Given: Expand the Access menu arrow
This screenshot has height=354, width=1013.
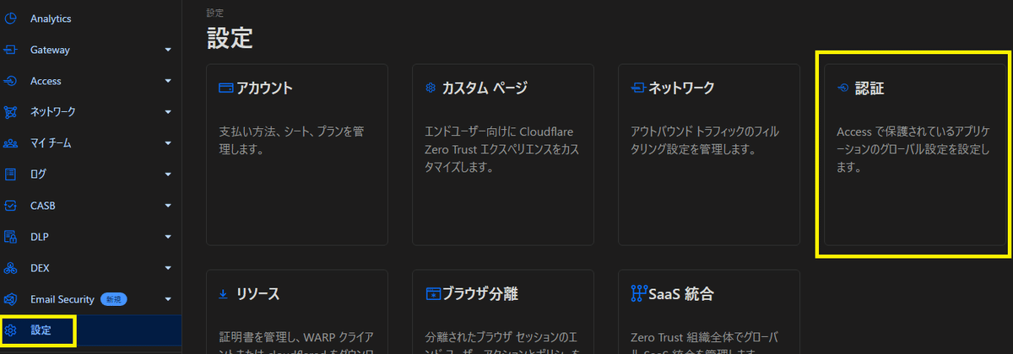Looking at the screenshot, I should (168, 81).
